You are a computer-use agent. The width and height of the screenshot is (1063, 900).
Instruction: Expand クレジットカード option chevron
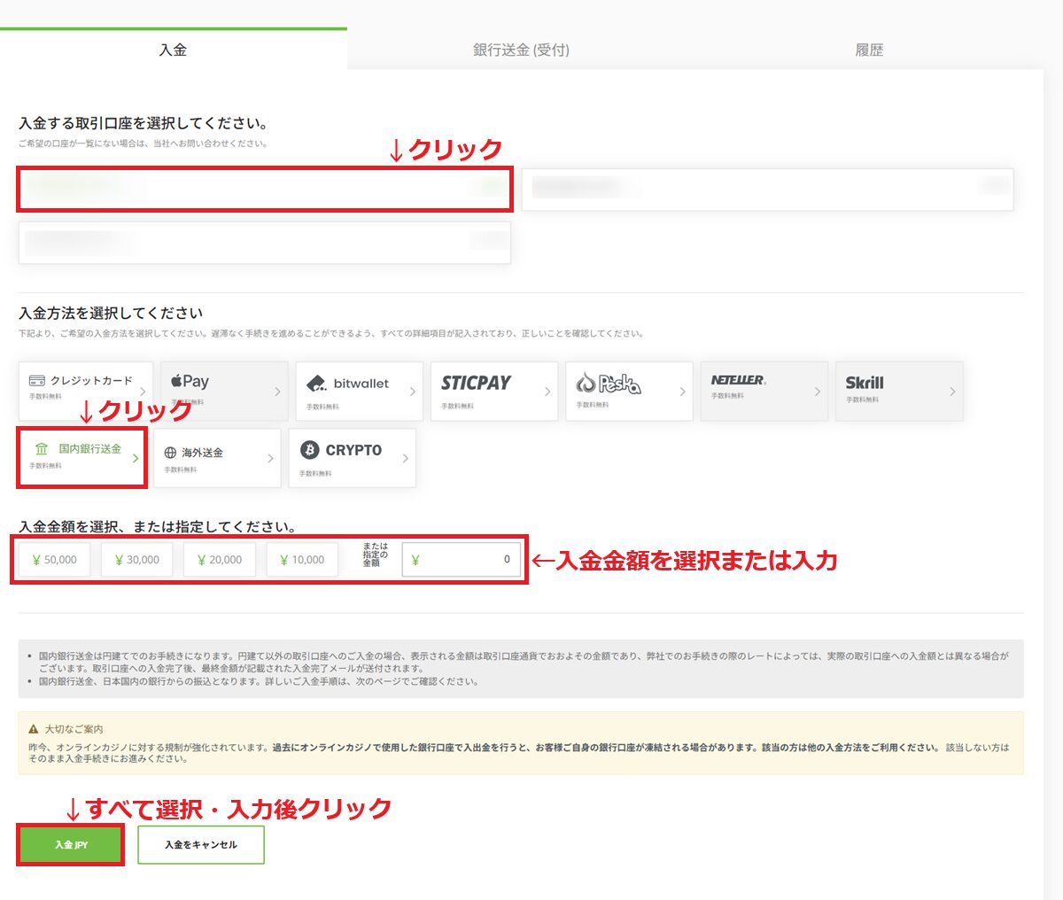point(143,391)
